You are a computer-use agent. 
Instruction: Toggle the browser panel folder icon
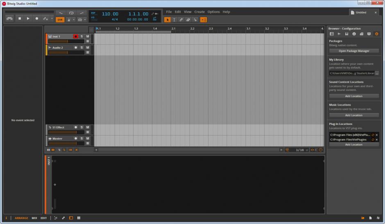[x=362, y=218]
